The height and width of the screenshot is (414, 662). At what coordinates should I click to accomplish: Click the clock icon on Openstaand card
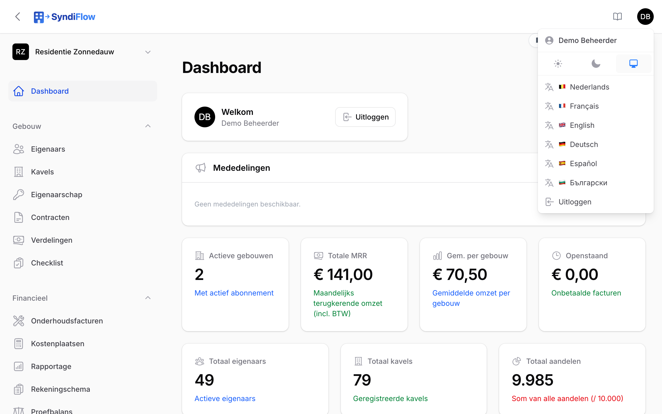556,256
